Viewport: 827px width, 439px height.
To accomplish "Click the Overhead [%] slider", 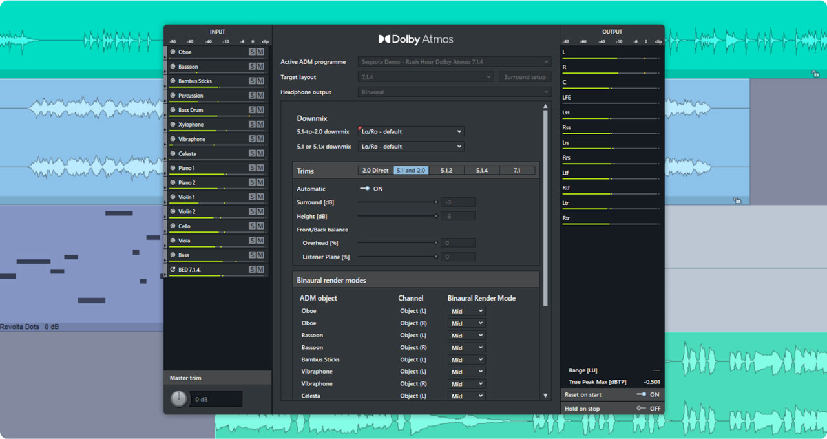I will tap(398, 243).
